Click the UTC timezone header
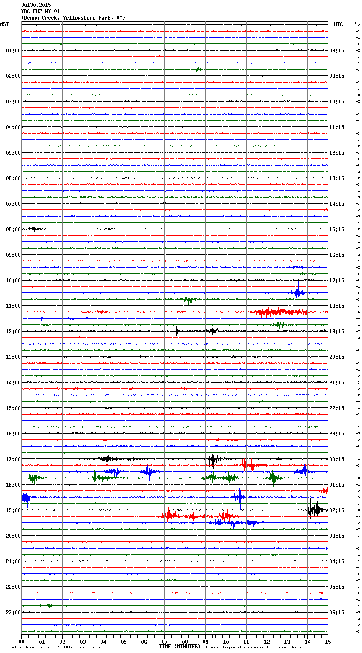 point(338,24)
